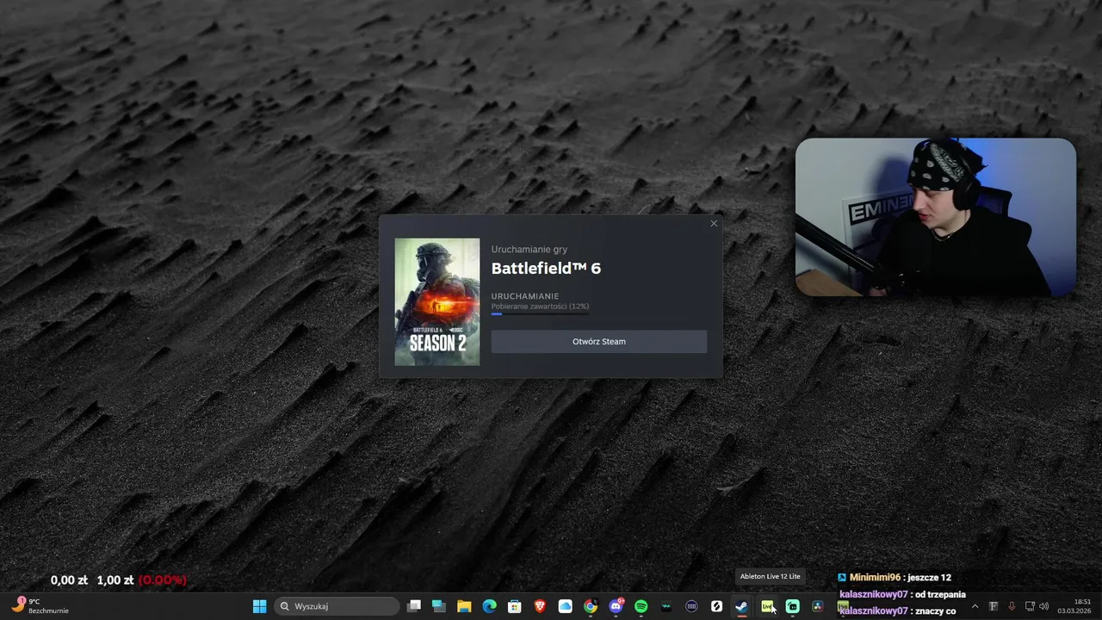Expand the hidden system tray icons chevron

click(975, 606)
